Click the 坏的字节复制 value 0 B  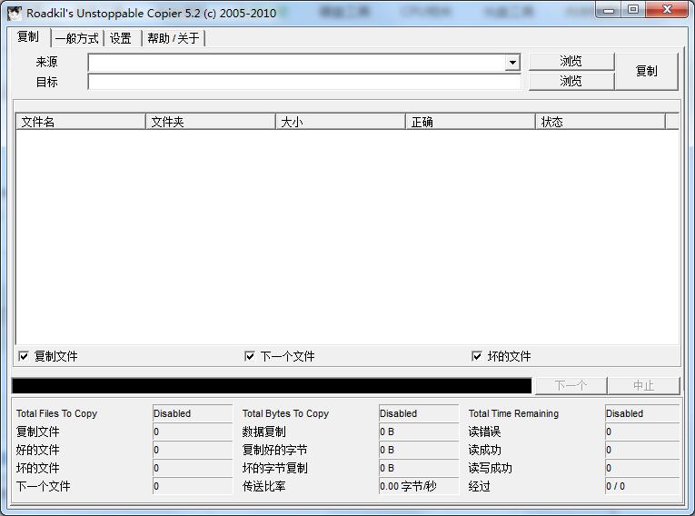click(419, 468)
